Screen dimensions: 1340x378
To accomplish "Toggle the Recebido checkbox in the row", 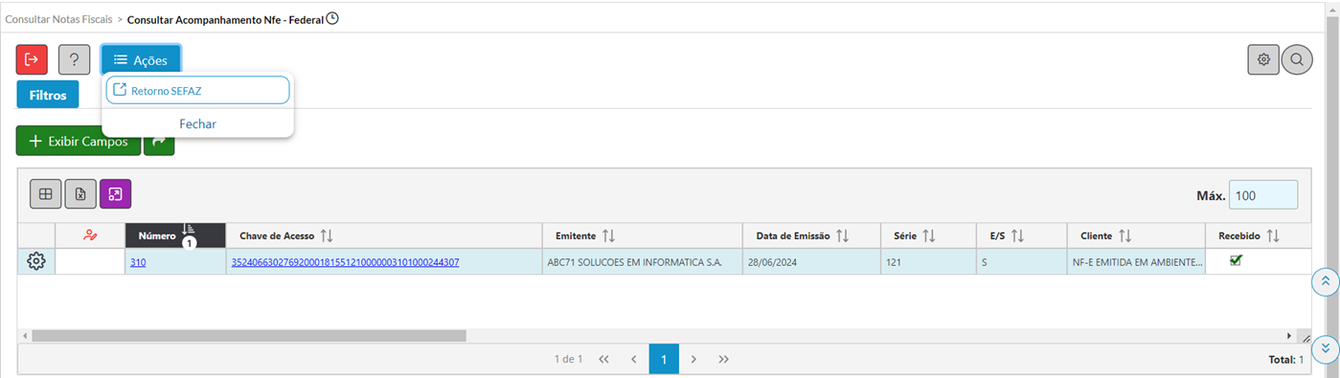I will tap(1236, 260).
